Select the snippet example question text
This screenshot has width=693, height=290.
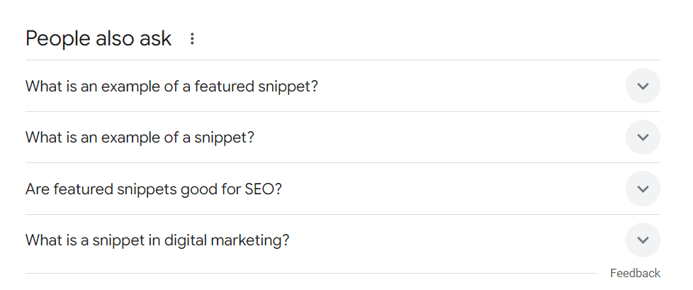(140, 138)
